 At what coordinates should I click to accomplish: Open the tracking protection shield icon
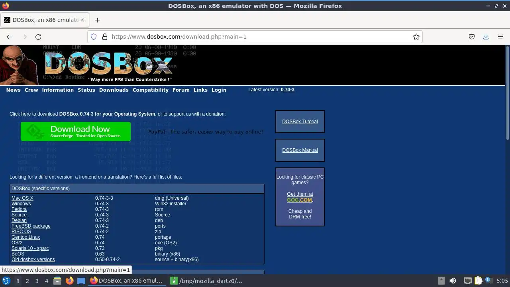pyautogui.click(x=94, y=37)
